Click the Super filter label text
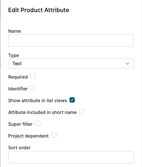 coord(20,124)
